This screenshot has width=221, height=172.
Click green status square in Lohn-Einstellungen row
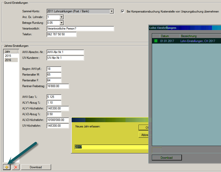[156, 41]
